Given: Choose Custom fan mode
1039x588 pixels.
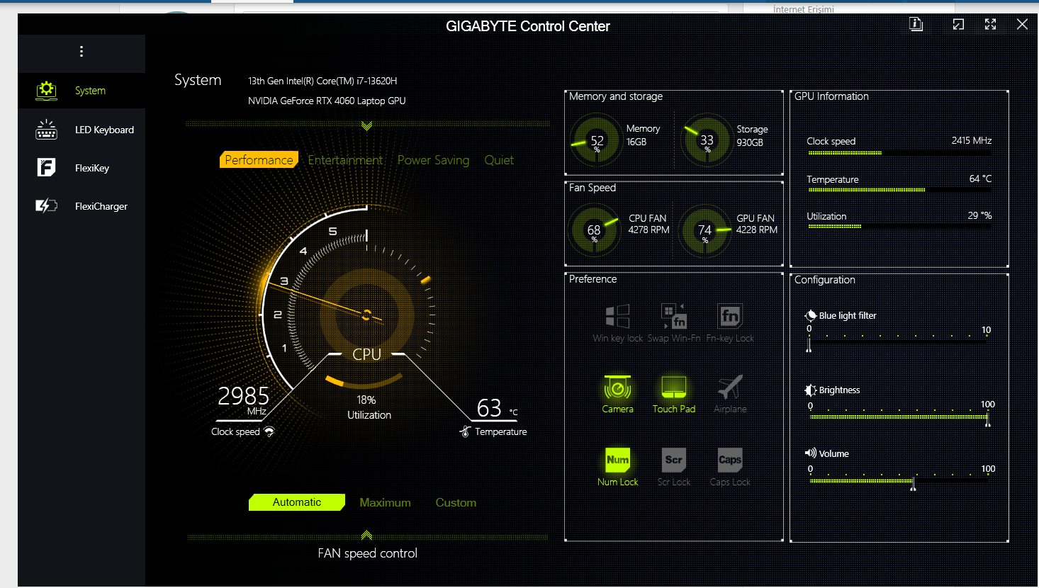Looking at the screenshot, I should (456, 502).
